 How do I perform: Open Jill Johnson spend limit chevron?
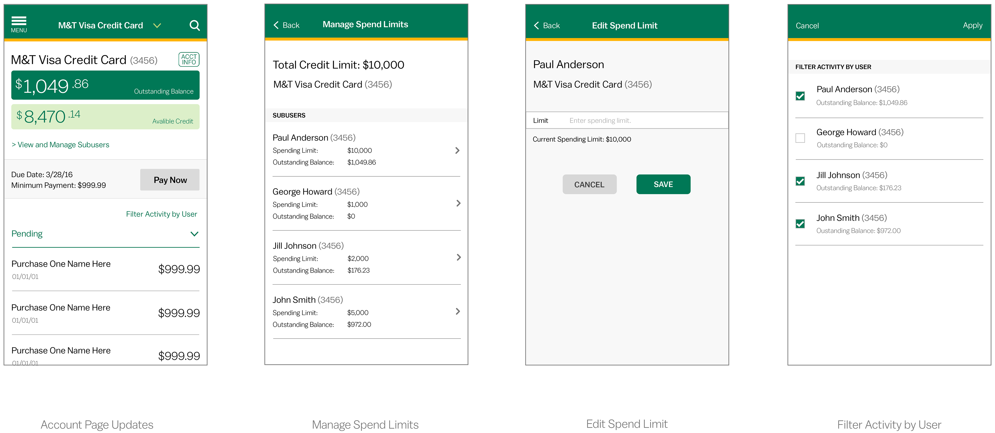point(458,258)
